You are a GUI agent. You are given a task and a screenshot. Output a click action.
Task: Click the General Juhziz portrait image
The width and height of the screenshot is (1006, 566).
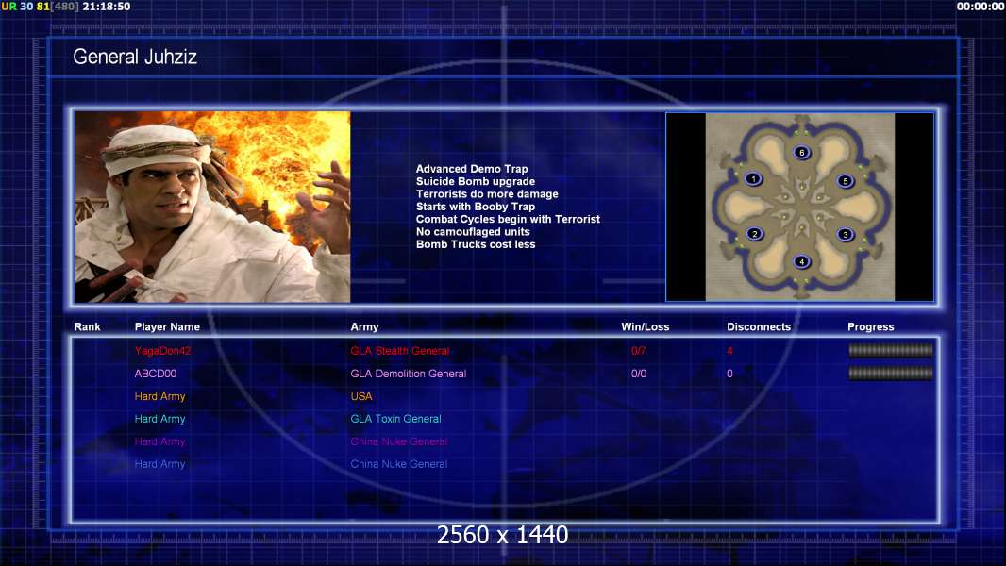click(x=213, y=207)
